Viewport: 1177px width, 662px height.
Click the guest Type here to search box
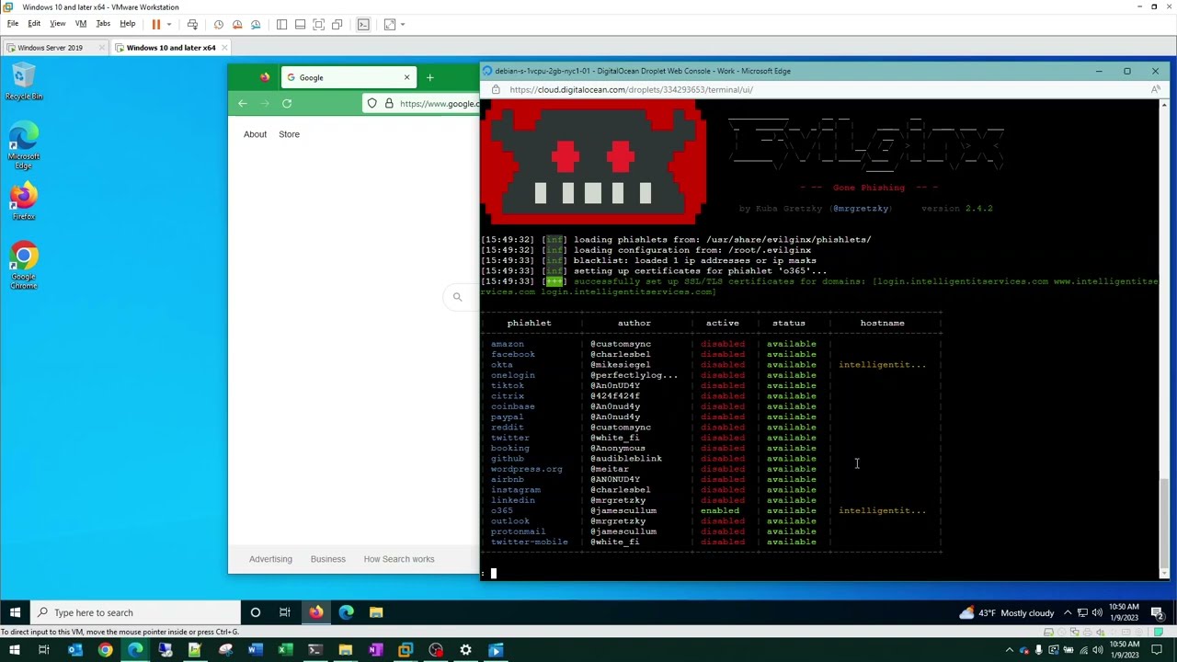[136, 612]
